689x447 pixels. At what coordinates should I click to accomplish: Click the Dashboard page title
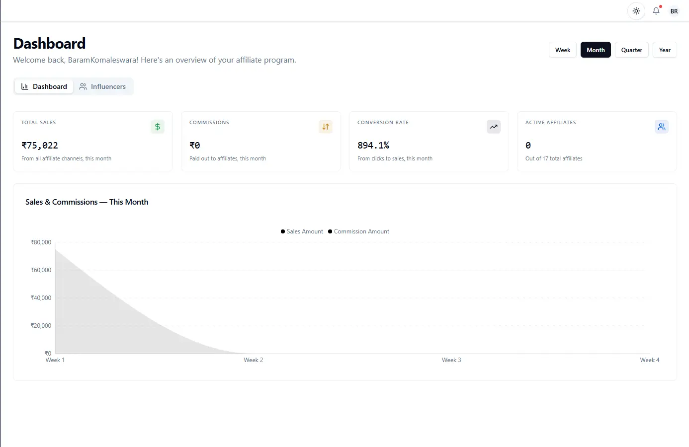[49, 44]
